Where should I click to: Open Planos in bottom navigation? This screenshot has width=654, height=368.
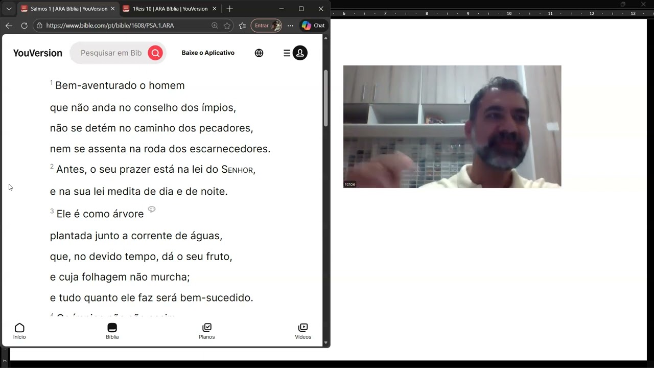click(207, 331)
